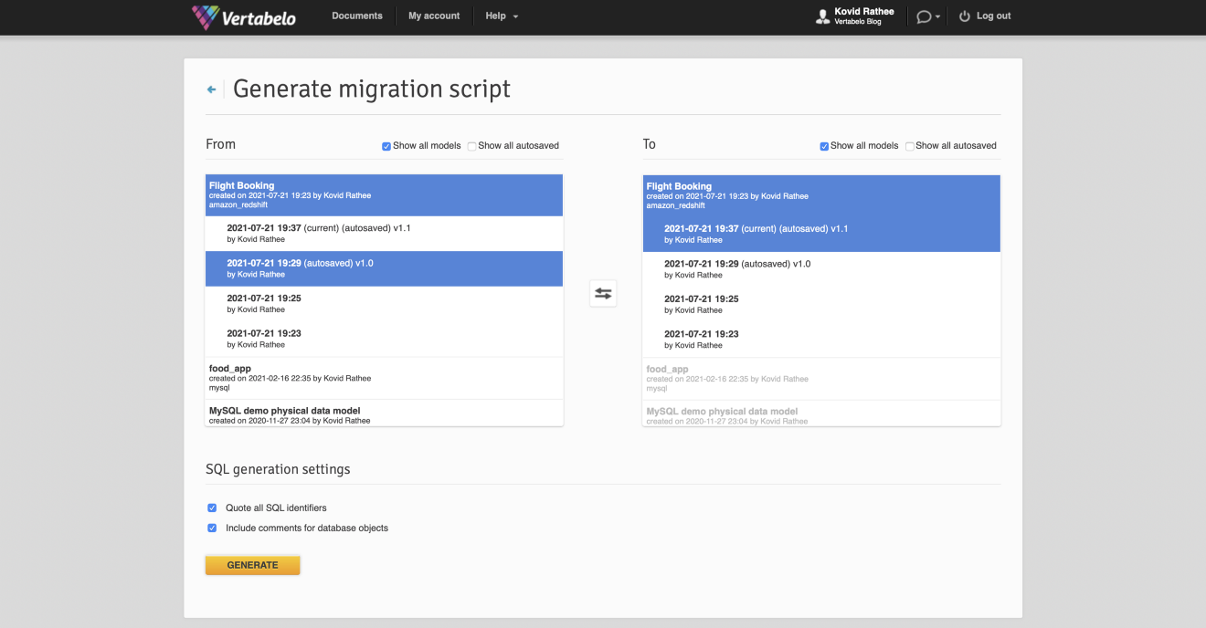Go back using the left arrow icon
This screenshot has width=1206, height=628.
coord(211,89)
